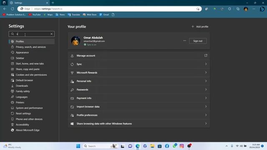
Task: Open Microsoft Edge from the taskbar
Action: (x=138, y=146)
